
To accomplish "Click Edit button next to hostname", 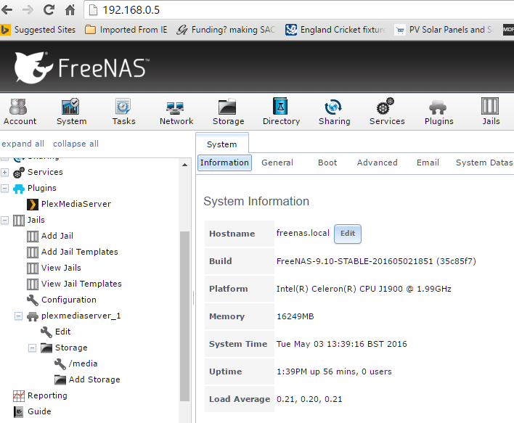I will pos(348,234).
